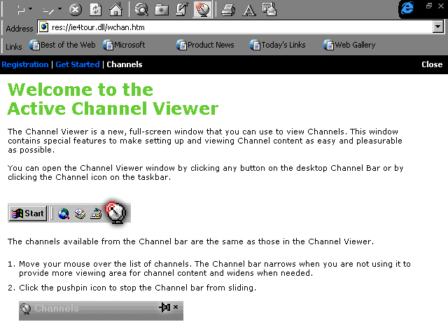Open the Search toolbar icon
448x336 pixels.
tap(141, 9)
